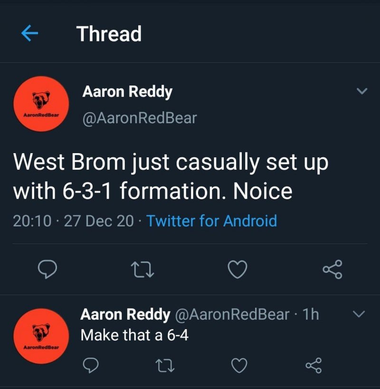Image resolution: width=380 pixels, height=389 pixels.
Task: Tap the Thread header title
Action: (x=109, y=34)
